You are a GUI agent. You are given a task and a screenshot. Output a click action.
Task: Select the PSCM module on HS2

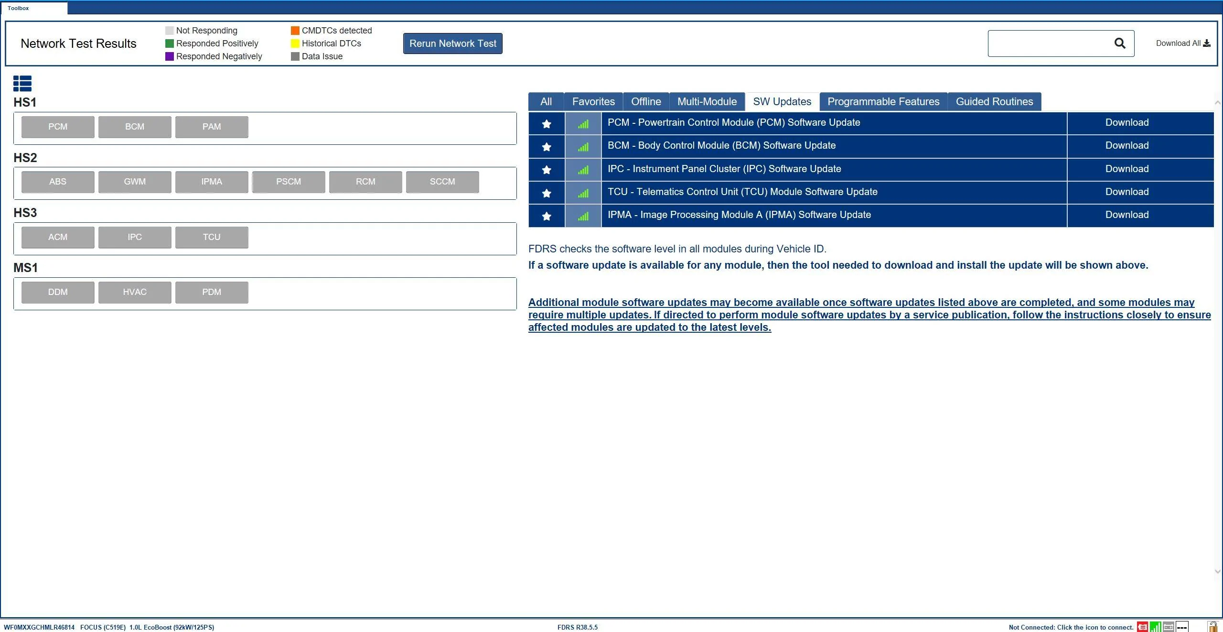[x=289, y=182]
